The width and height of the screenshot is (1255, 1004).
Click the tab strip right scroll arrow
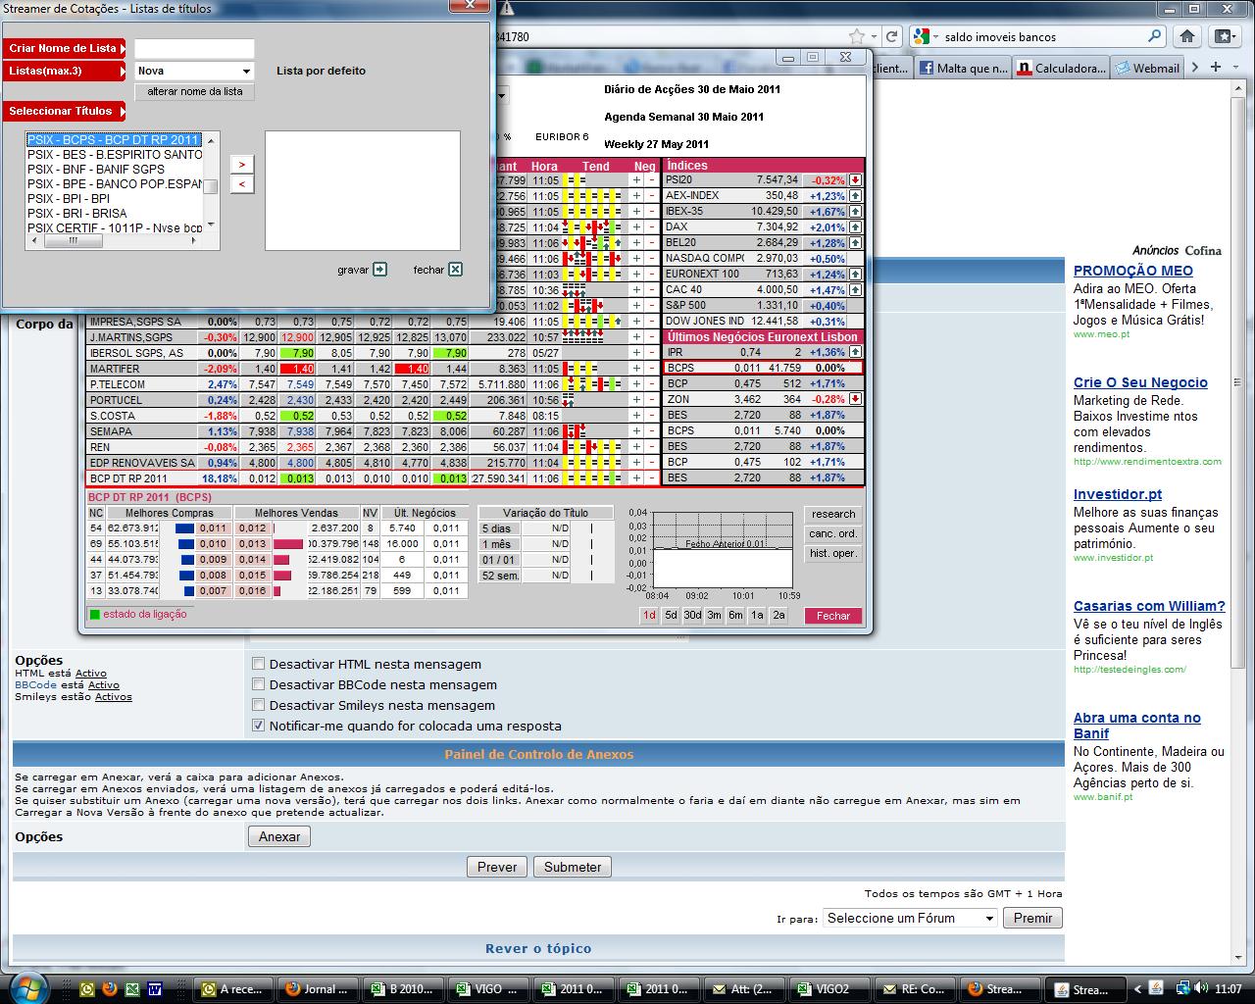[1194, 68]
